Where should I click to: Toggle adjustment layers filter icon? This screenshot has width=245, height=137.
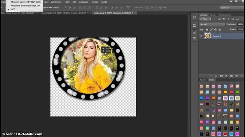pyautogui.click(x=224, y=19)
